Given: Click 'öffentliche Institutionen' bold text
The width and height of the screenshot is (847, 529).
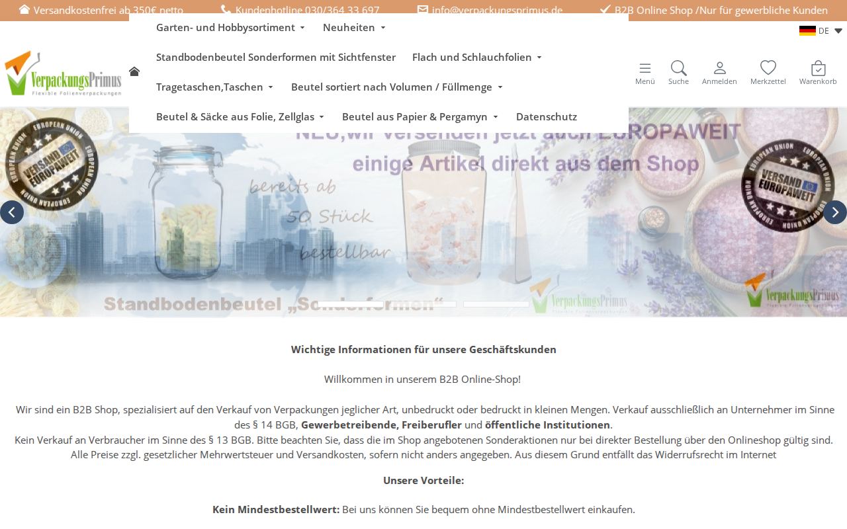Looking at the screenshot, I should tap(547, 425).
